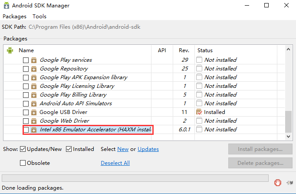Select the Android Auto API Simulators checkbox

pos(26,104)
